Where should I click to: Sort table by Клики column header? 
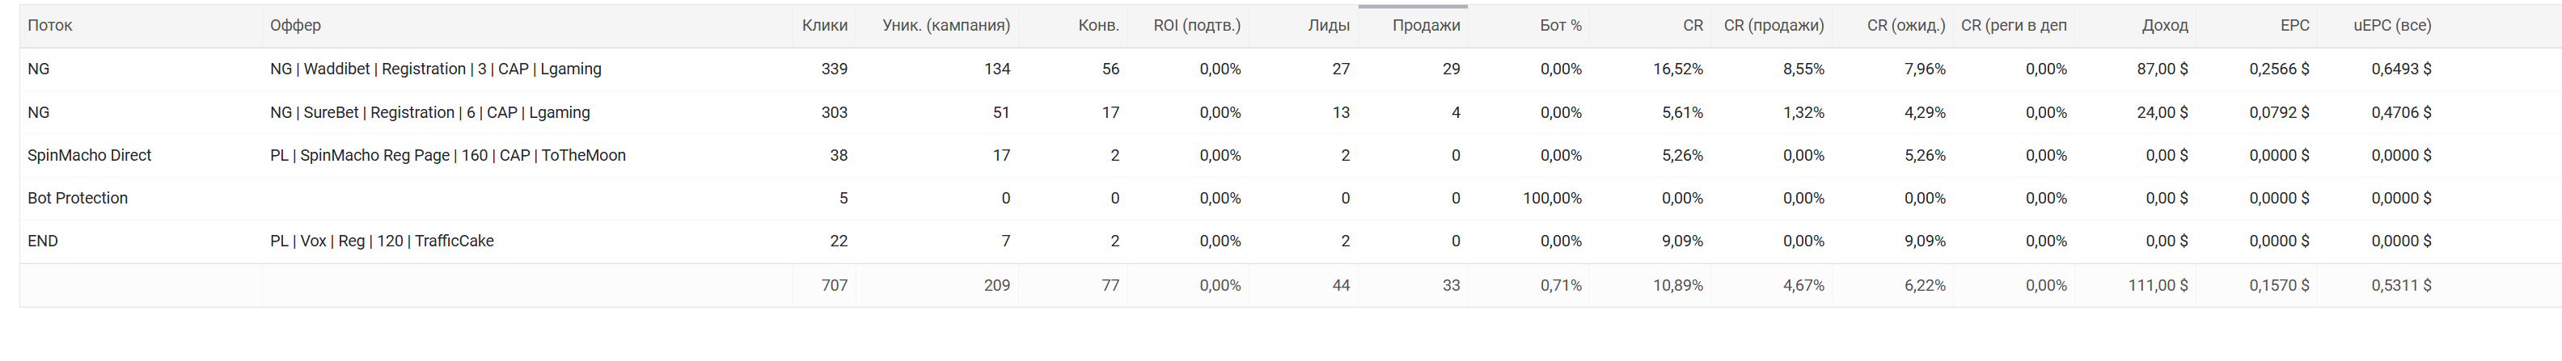point(825,26)
